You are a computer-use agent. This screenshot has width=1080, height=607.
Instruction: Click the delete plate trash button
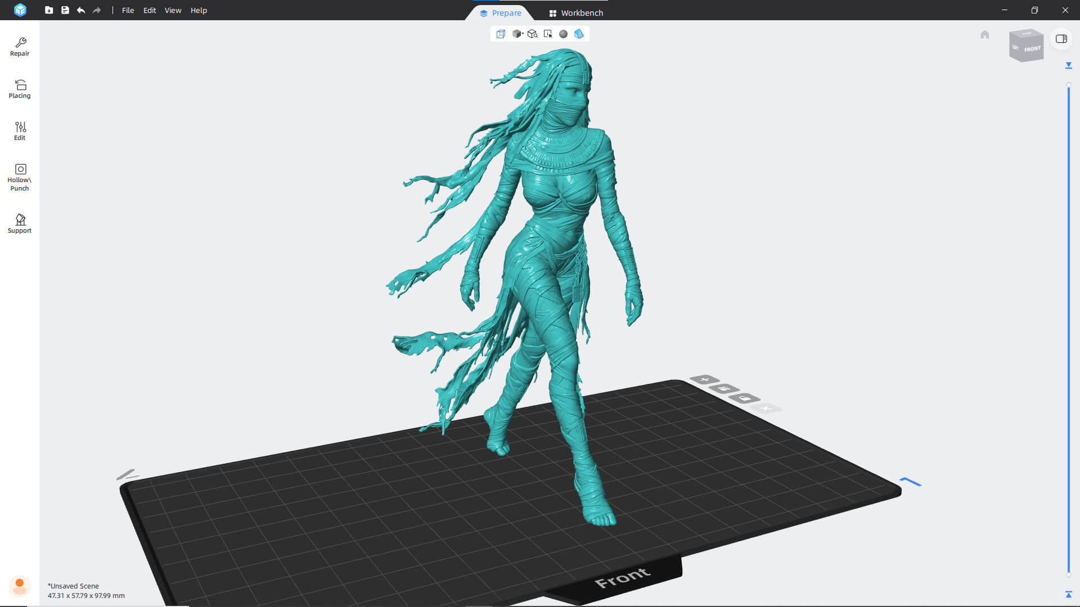724,388
